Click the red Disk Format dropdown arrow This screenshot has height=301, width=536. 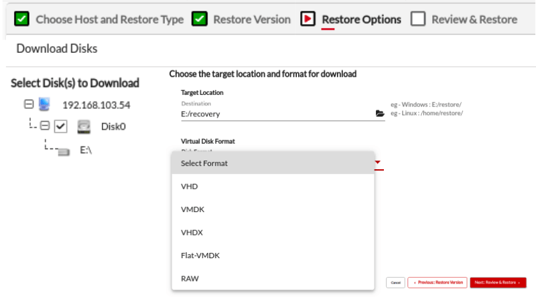point(378,163)
